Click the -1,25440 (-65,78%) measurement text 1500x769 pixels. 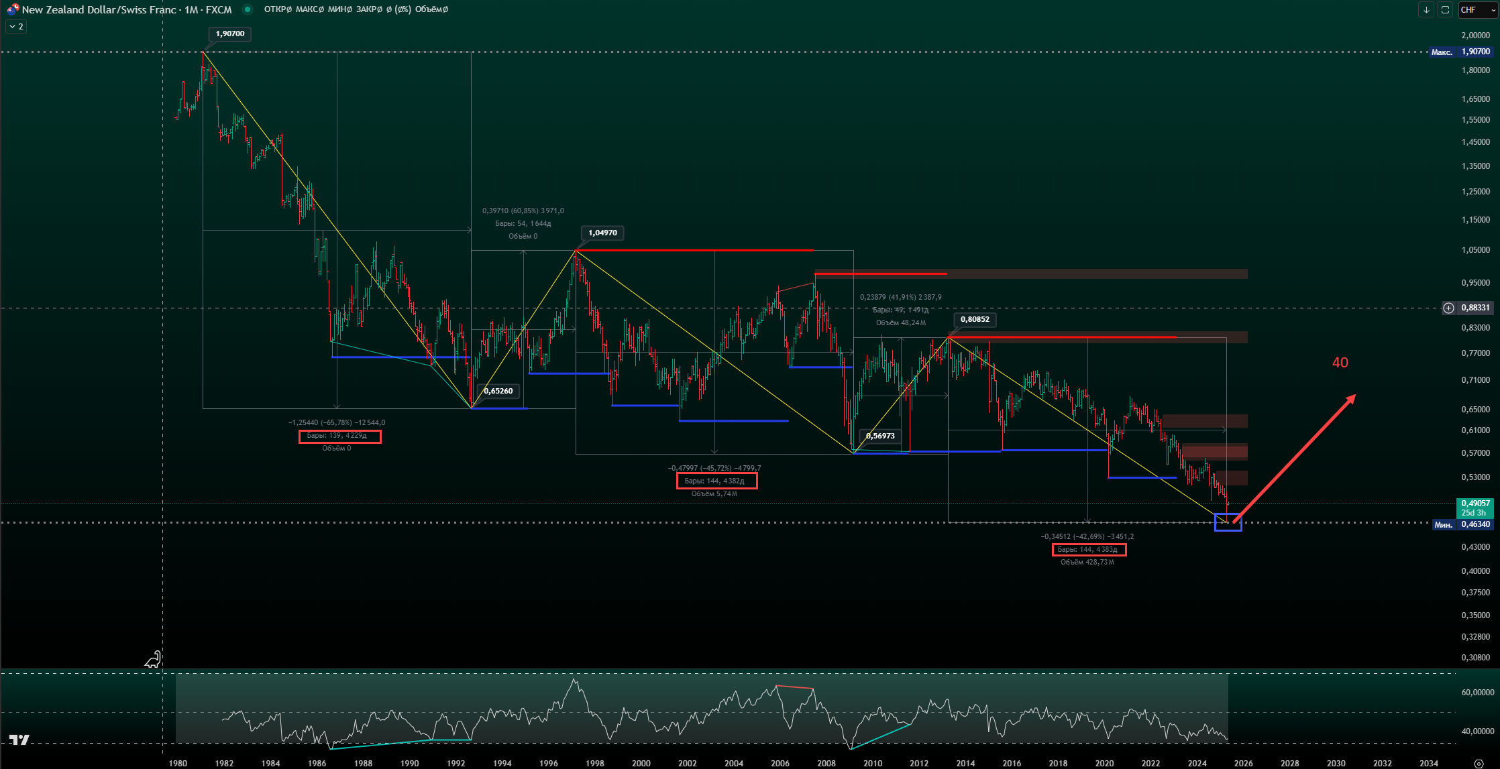pos(337,422)
